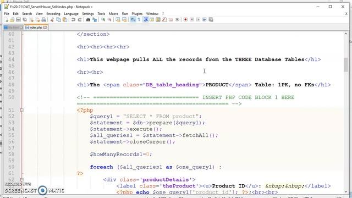Open the Function List panel icon
The height and width of the screenshot is (198, 352).
(x=164, y=20)
